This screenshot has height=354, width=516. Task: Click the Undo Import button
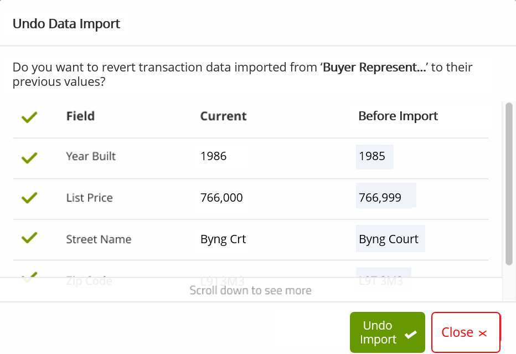[387, 332]
